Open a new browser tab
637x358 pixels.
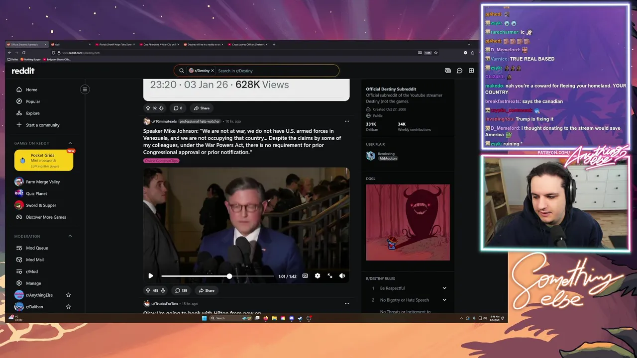tap(274, 44)
